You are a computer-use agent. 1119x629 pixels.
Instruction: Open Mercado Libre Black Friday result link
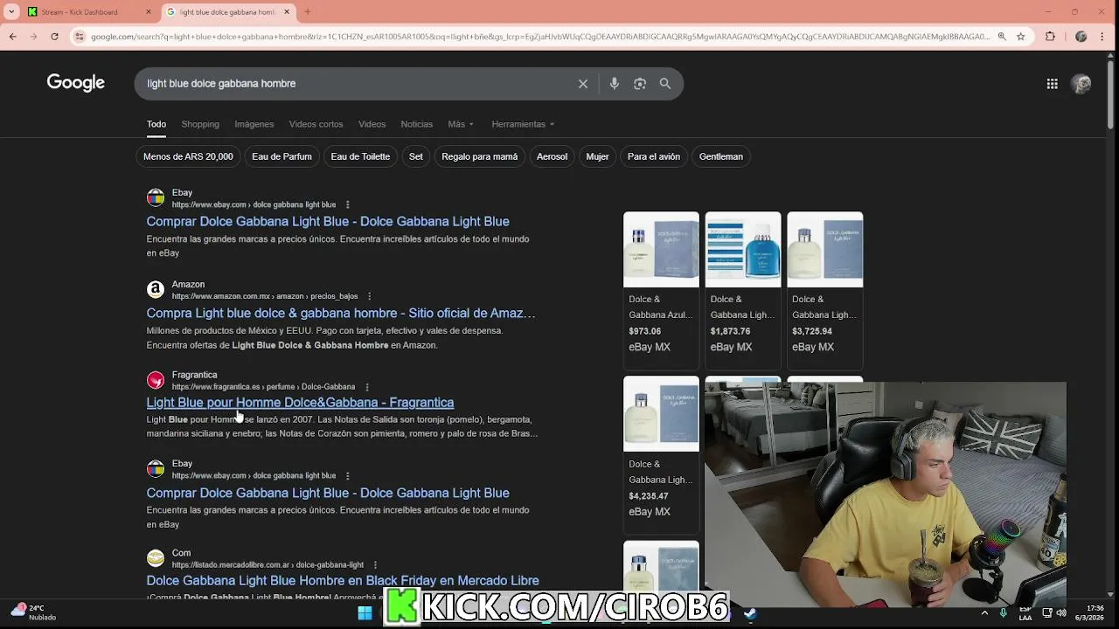(x=343, y=581)
